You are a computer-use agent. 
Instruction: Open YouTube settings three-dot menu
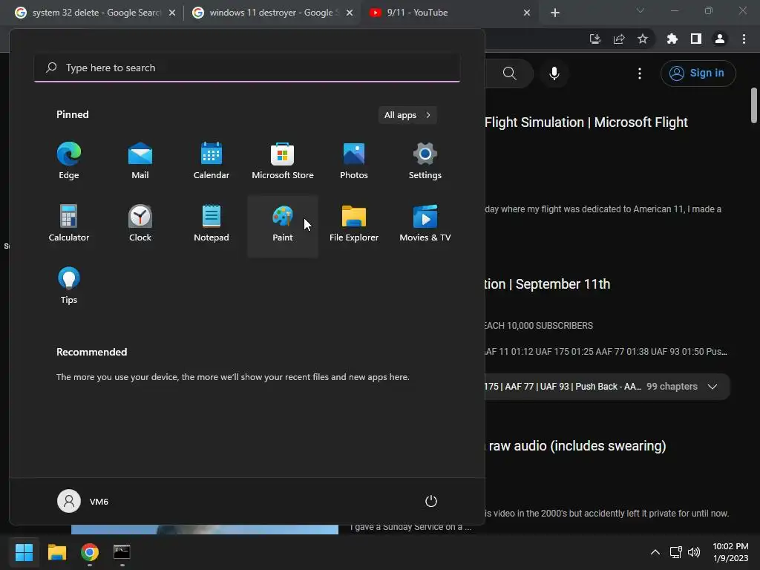tap(640, 73)
